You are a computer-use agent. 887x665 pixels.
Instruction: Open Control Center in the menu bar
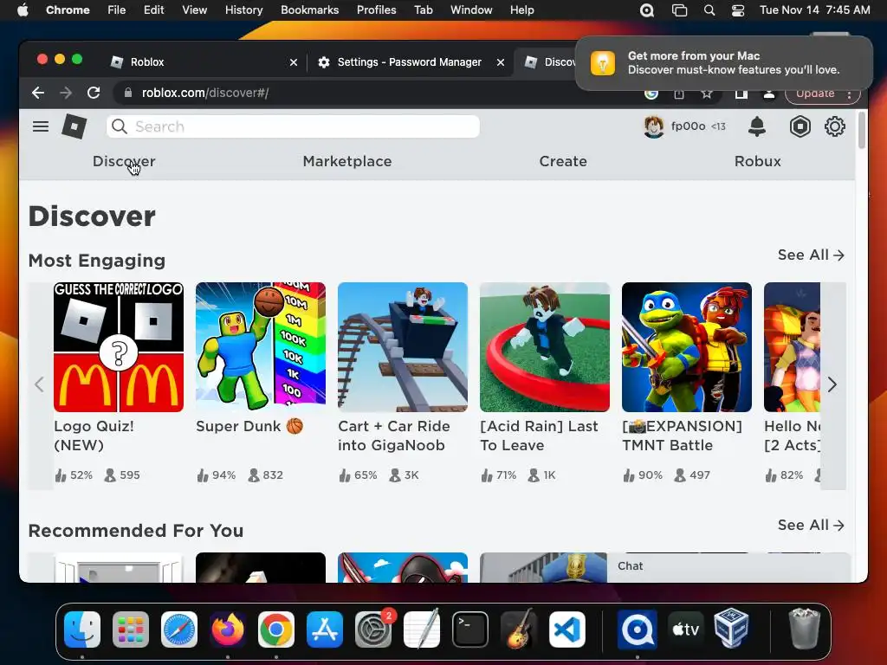pyautogui.click(x=738, y=10)
